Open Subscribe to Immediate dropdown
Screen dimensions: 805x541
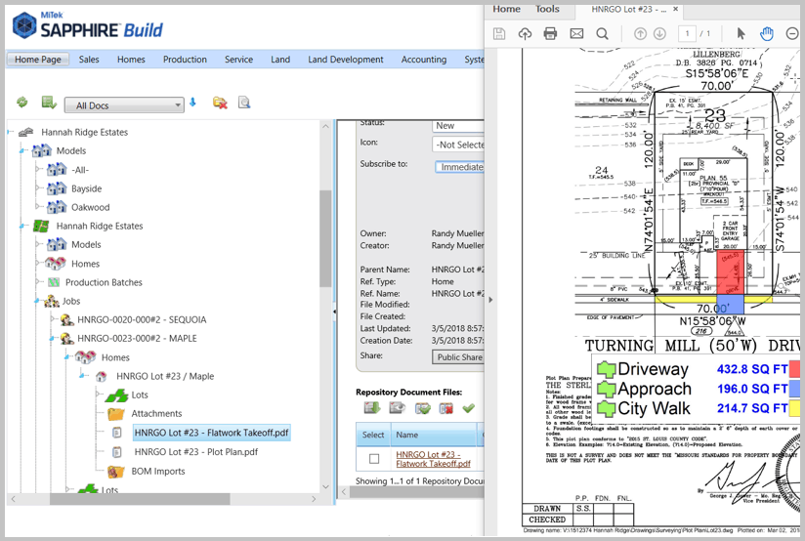pos(460,167)
